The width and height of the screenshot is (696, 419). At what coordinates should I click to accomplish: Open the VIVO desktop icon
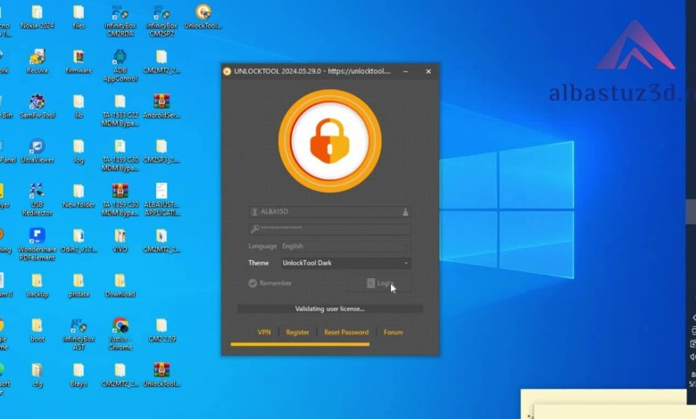(x=120, y=241)
